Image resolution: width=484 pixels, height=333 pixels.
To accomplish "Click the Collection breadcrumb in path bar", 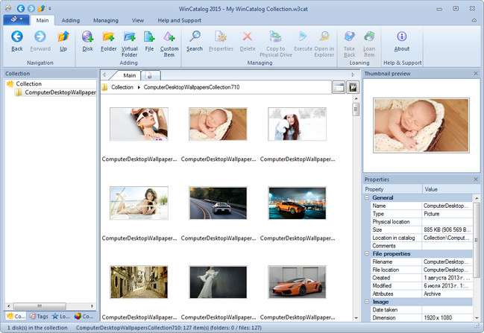I will click(122, 87).
